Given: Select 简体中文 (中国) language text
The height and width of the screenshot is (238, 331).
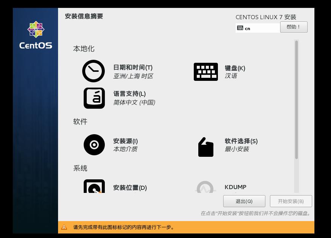Looking at the screenshot, I should pyautogui.click(x=134, y=102).
